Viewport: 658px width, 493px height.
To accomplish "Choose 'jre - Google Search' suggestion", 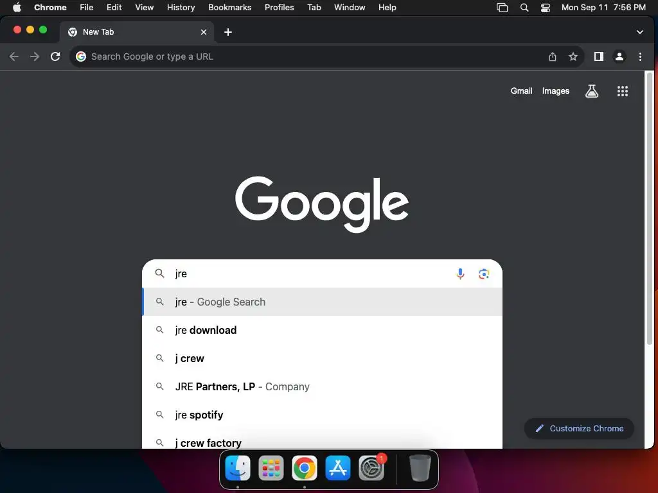I will [323, 302].
